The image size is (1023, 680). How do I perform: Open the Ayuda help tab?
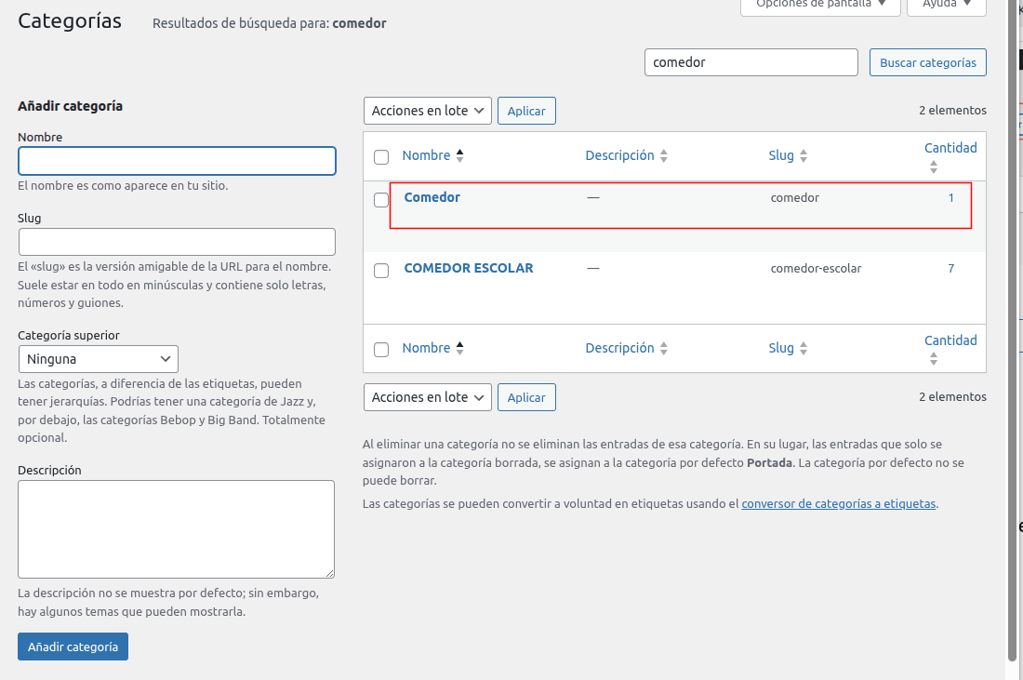953,5
